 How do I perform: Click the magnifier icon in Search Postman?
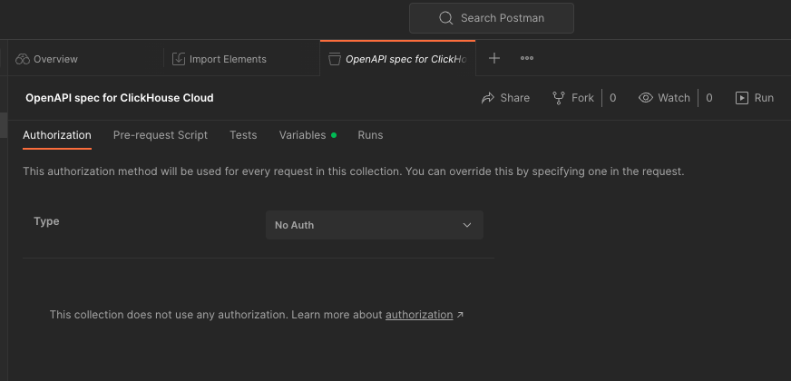pyautogui.click(x=445, y=18)
